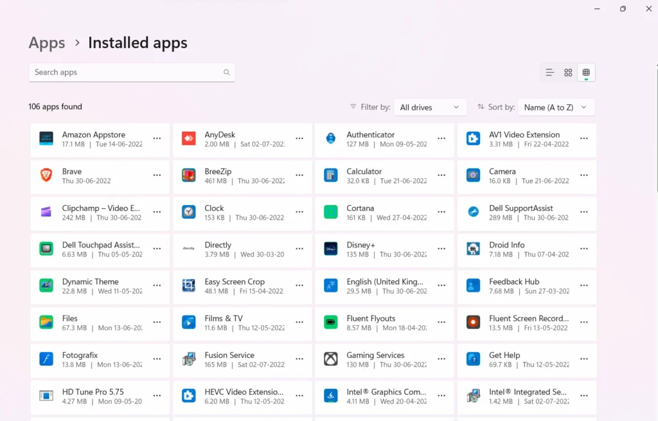The image size is (658, 421).
Task: Click the Files app icon
Action: 46,322
